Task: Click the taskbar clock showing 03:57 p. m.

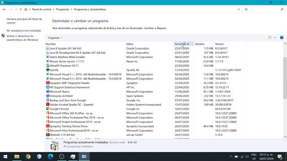Action: pyautogui.click(x=266, y=157)
